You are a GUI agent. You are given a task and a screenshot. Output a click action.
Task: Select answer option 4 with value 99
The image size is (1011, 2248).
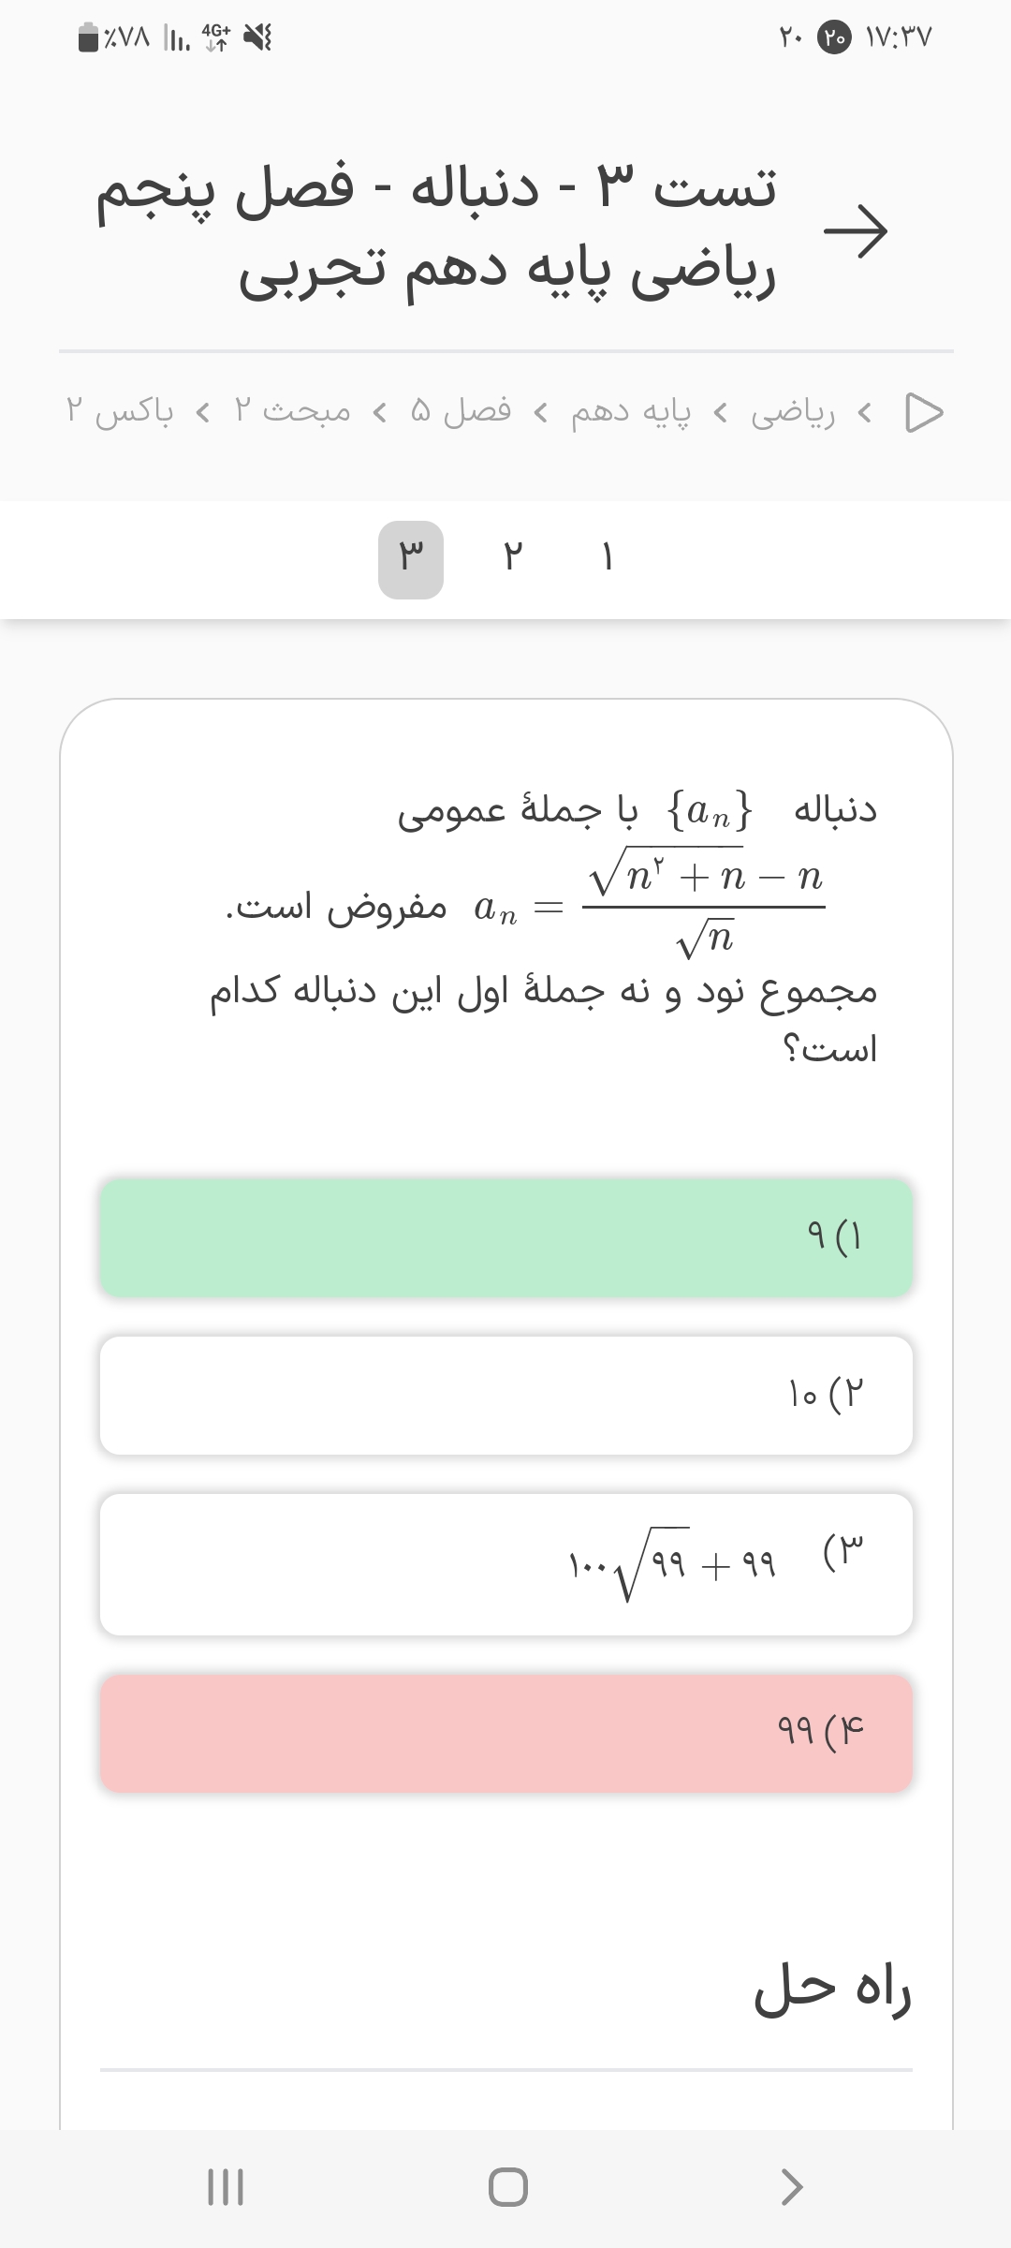click(x=505, y=1733)
